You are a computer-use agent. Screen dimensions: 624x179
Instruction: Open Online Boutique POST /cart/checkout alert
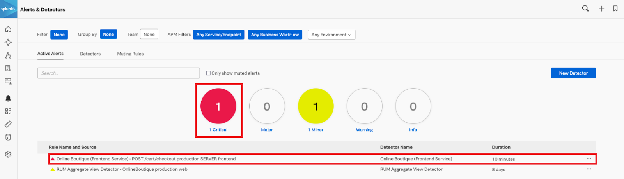point(146,159)
